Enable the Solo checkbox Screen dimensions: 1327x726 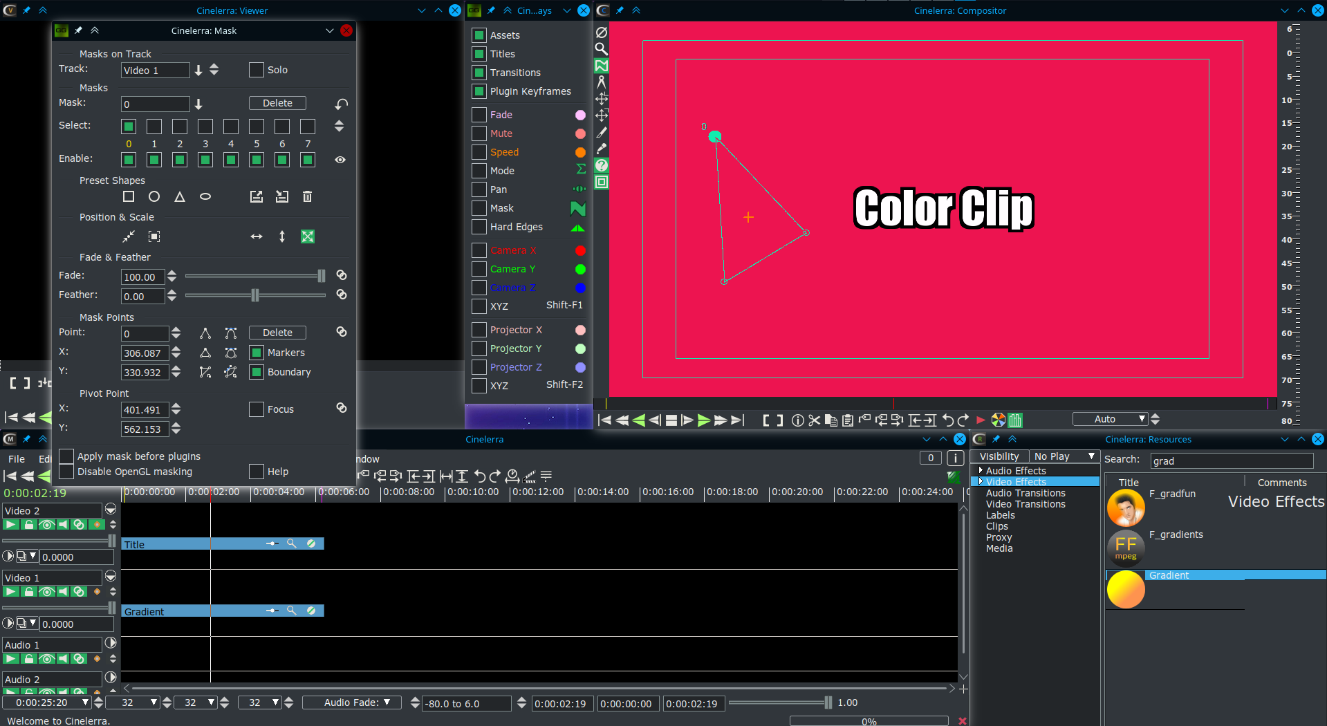(257, 70)
